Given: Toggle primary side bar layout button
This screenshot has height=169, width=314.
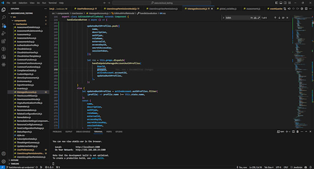Looking at the screenshot, I should 277,3.
